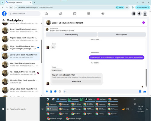151x121 pixels.
Task: Click the browser back arrow
Action: pyautogui.click(x=3, y=8)
